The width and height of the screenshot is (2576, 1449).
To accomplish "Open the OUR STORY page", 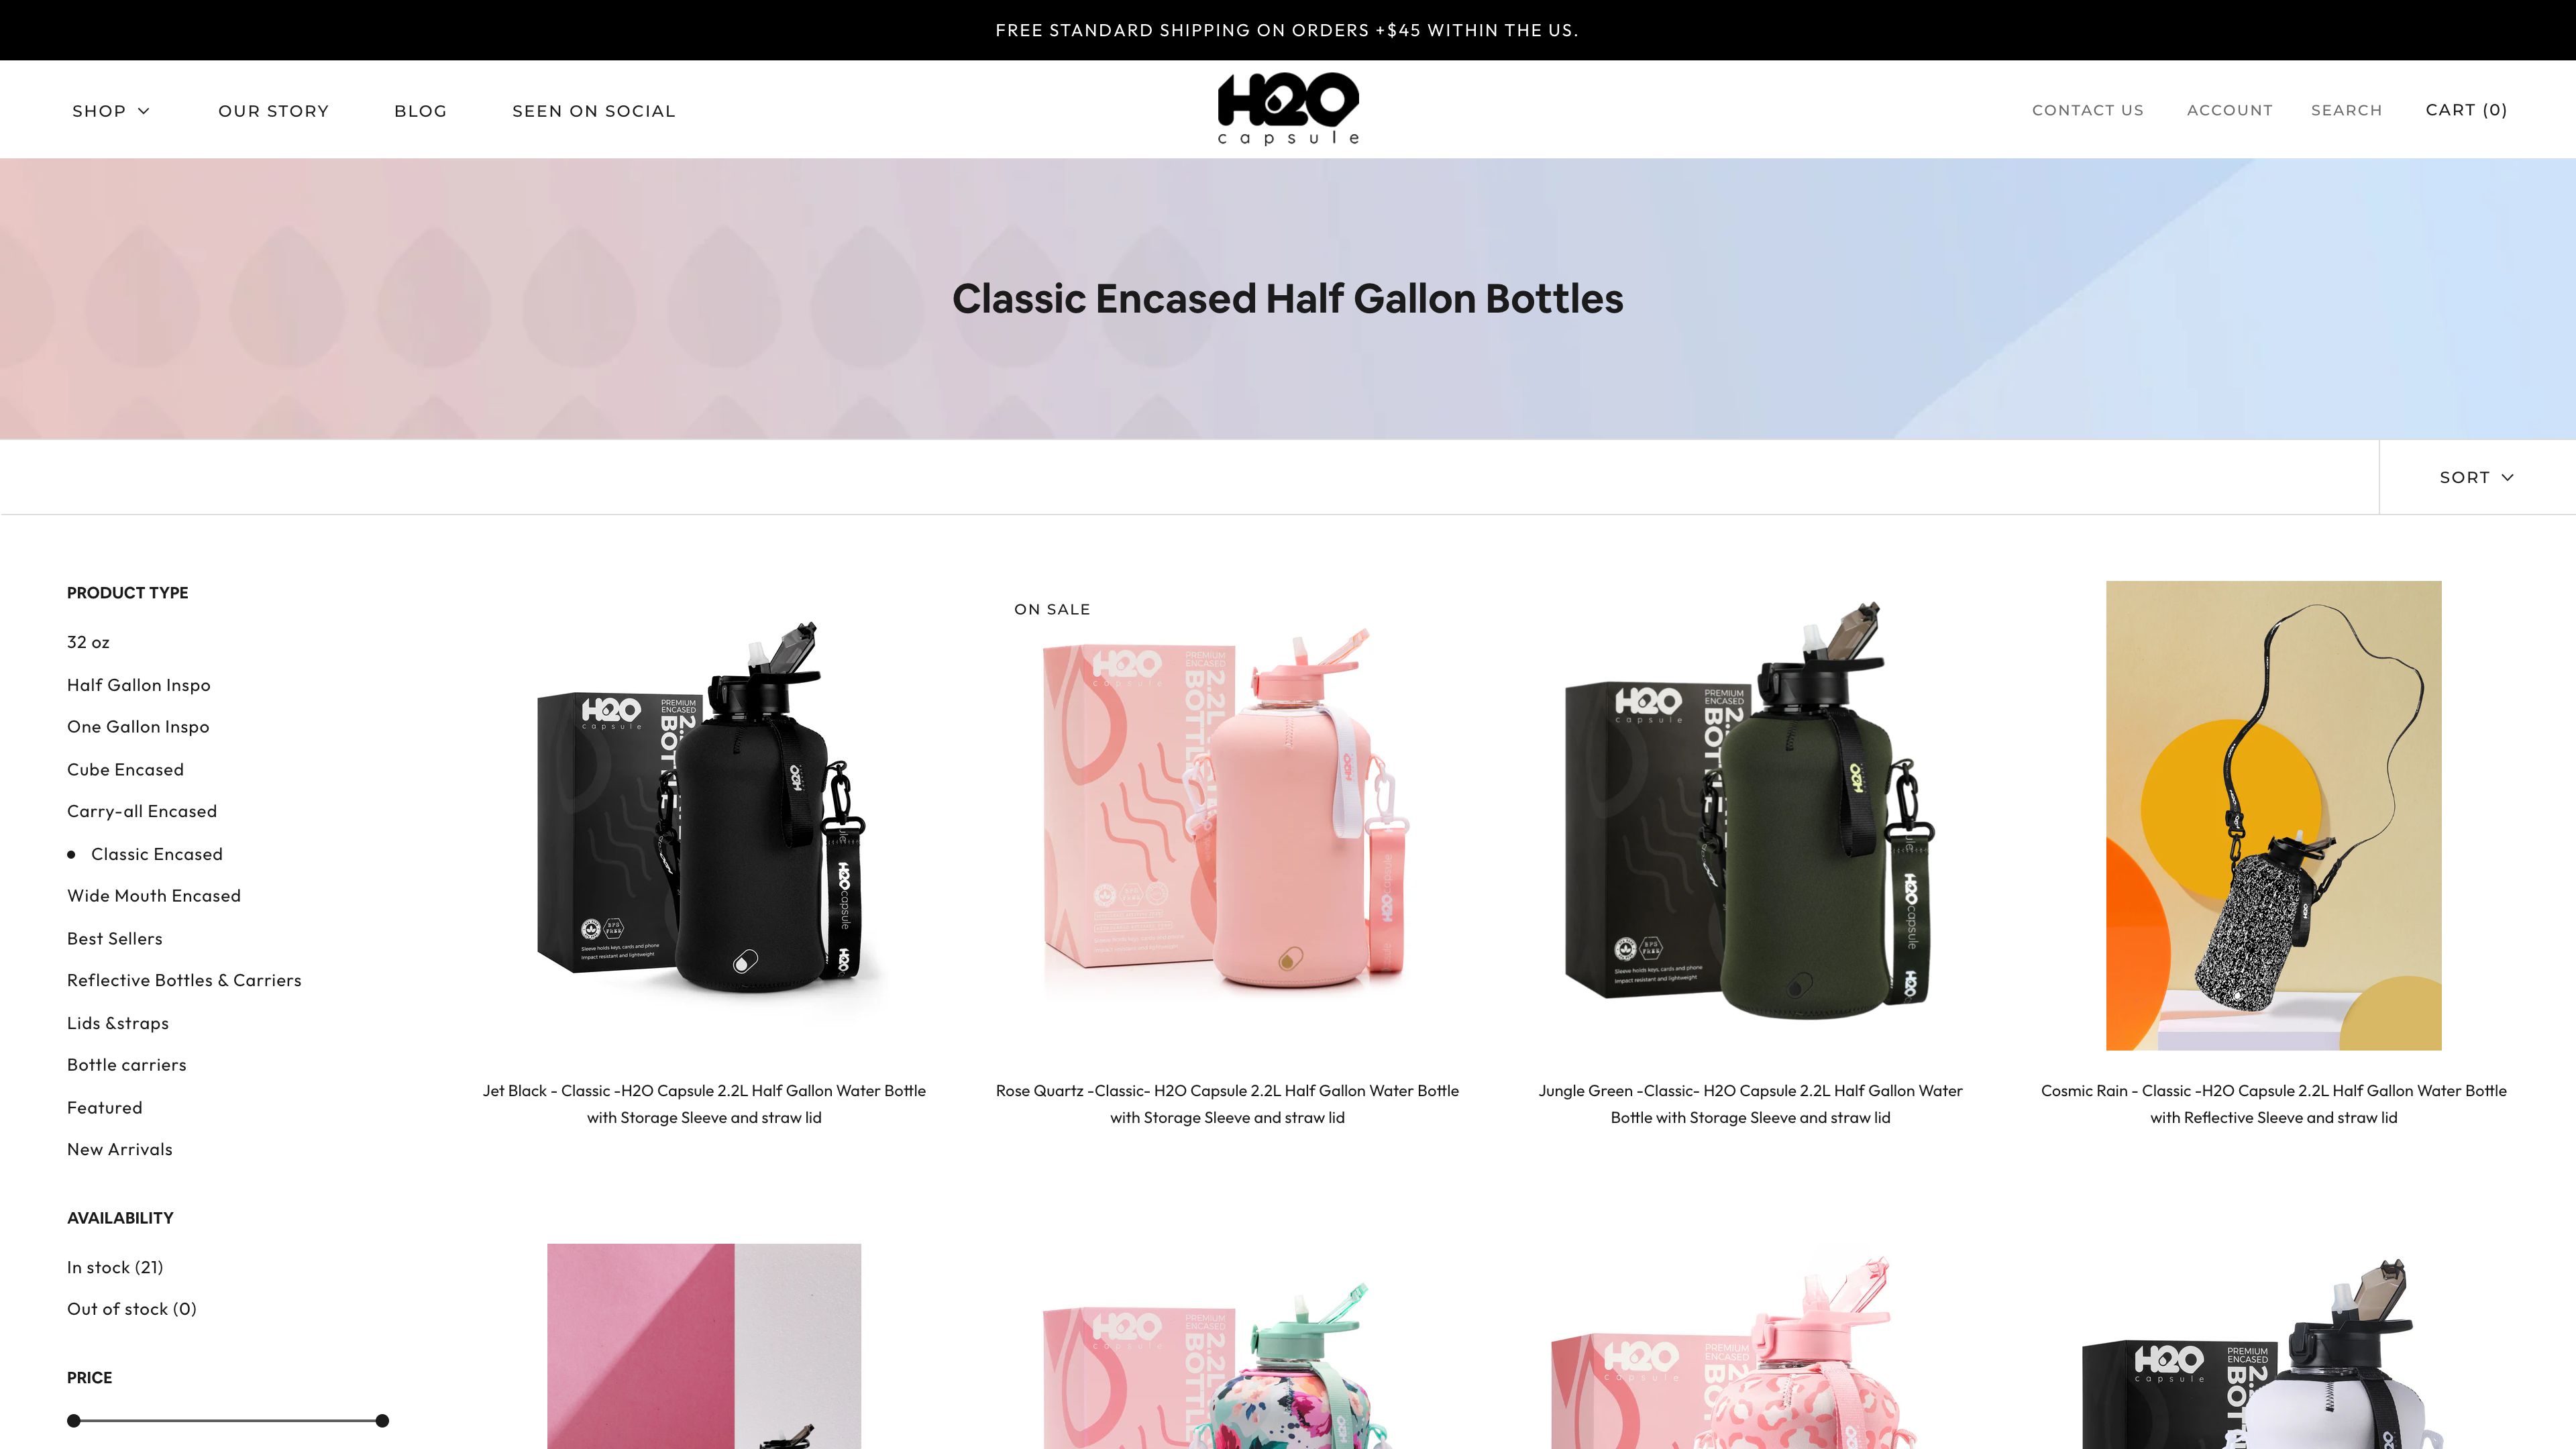I will coord(273,111).
